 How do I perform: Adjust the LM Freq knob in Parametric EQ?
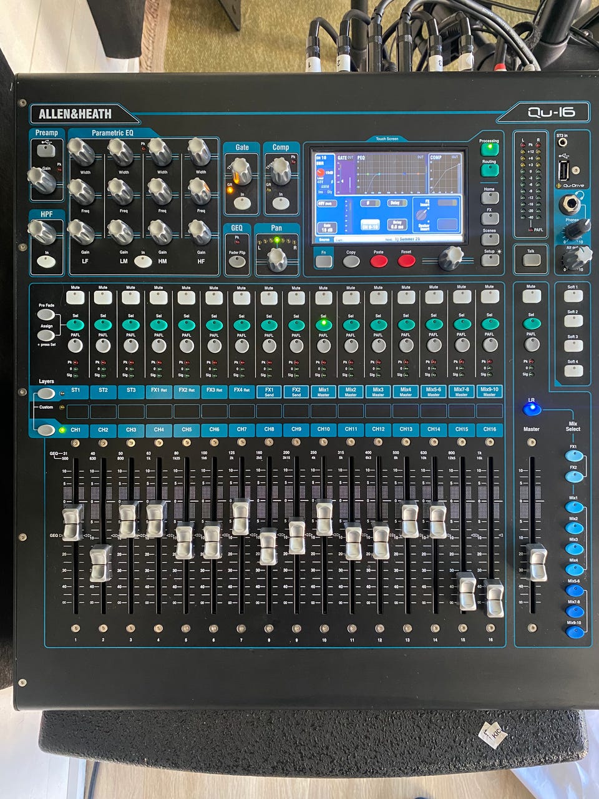tap(120, 191)
